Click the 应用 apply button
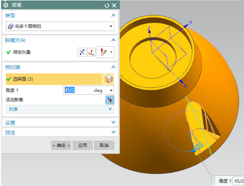 (x=83, y=145)
